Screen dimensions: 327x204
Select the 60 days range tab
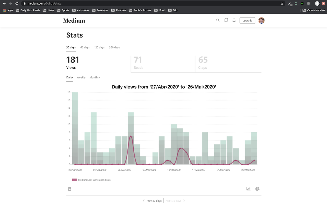coord(85,47)
